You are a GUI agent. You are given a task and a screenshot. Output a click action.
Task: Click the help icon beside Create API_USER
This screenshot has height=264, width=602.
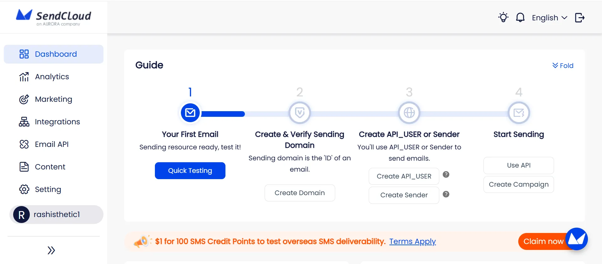point(446,174)
